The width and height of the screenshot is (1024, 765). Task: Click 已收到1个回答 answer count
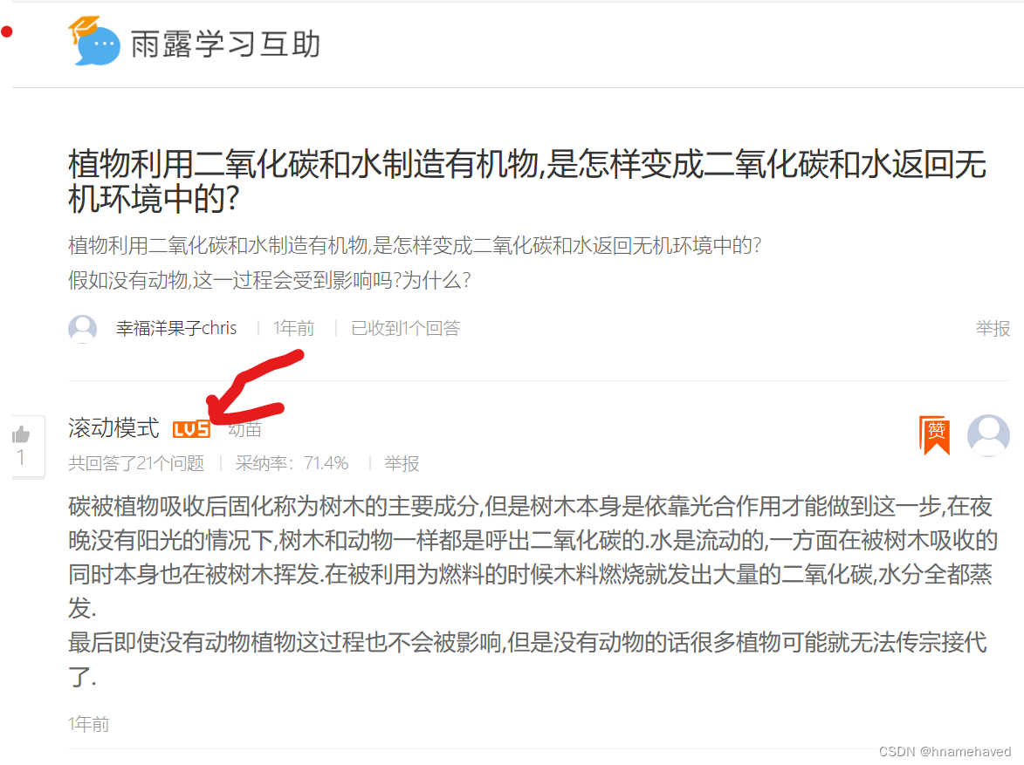[x=406, y=328]
